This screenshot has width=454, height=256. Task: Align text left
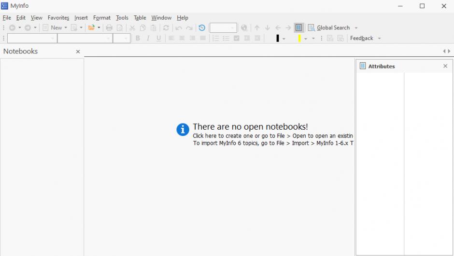tap(171, 38)
